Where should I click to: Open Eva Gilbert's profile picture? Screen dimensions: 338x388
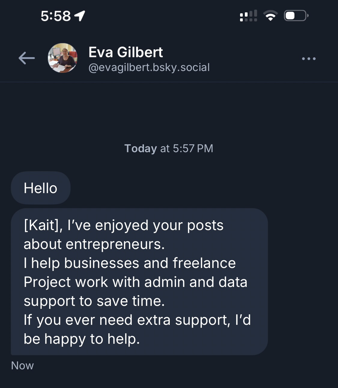coord(62,58)
